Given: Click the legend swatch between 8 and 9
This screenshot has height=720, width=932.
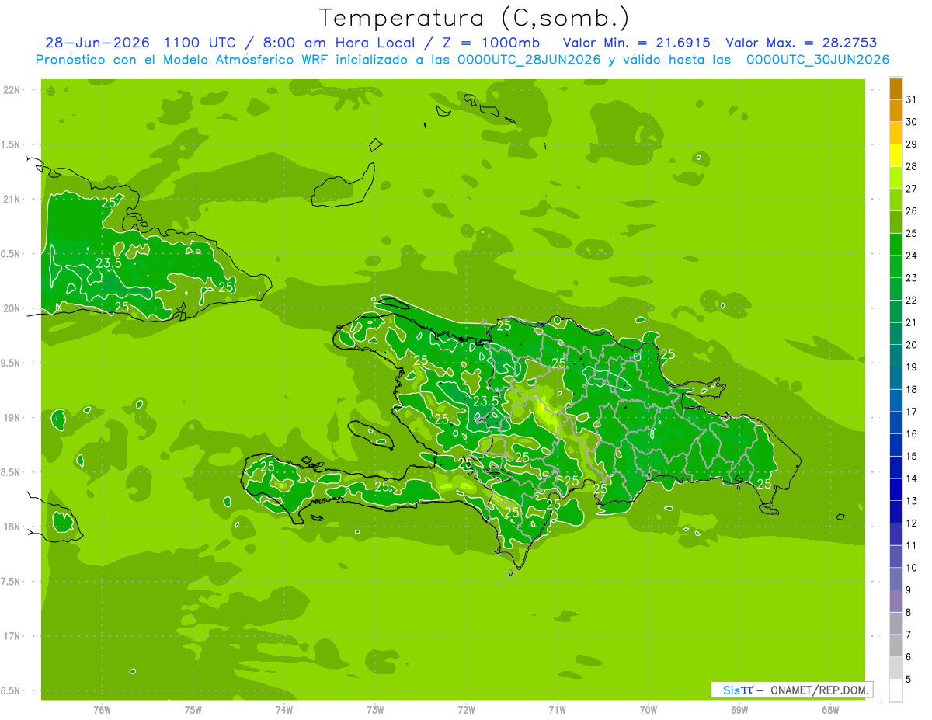Looking at the screenshot, I should point(895,601).
